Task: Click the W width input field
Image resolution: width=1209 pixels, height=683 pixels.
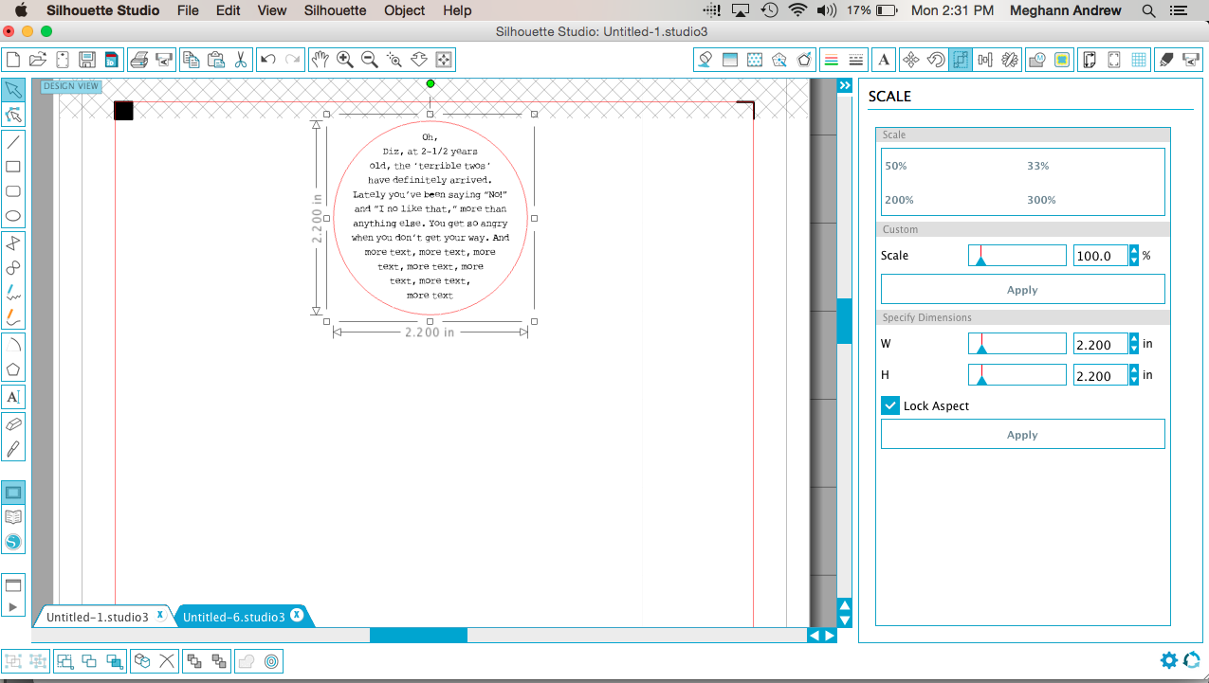Action: [x=1100, y=345]
